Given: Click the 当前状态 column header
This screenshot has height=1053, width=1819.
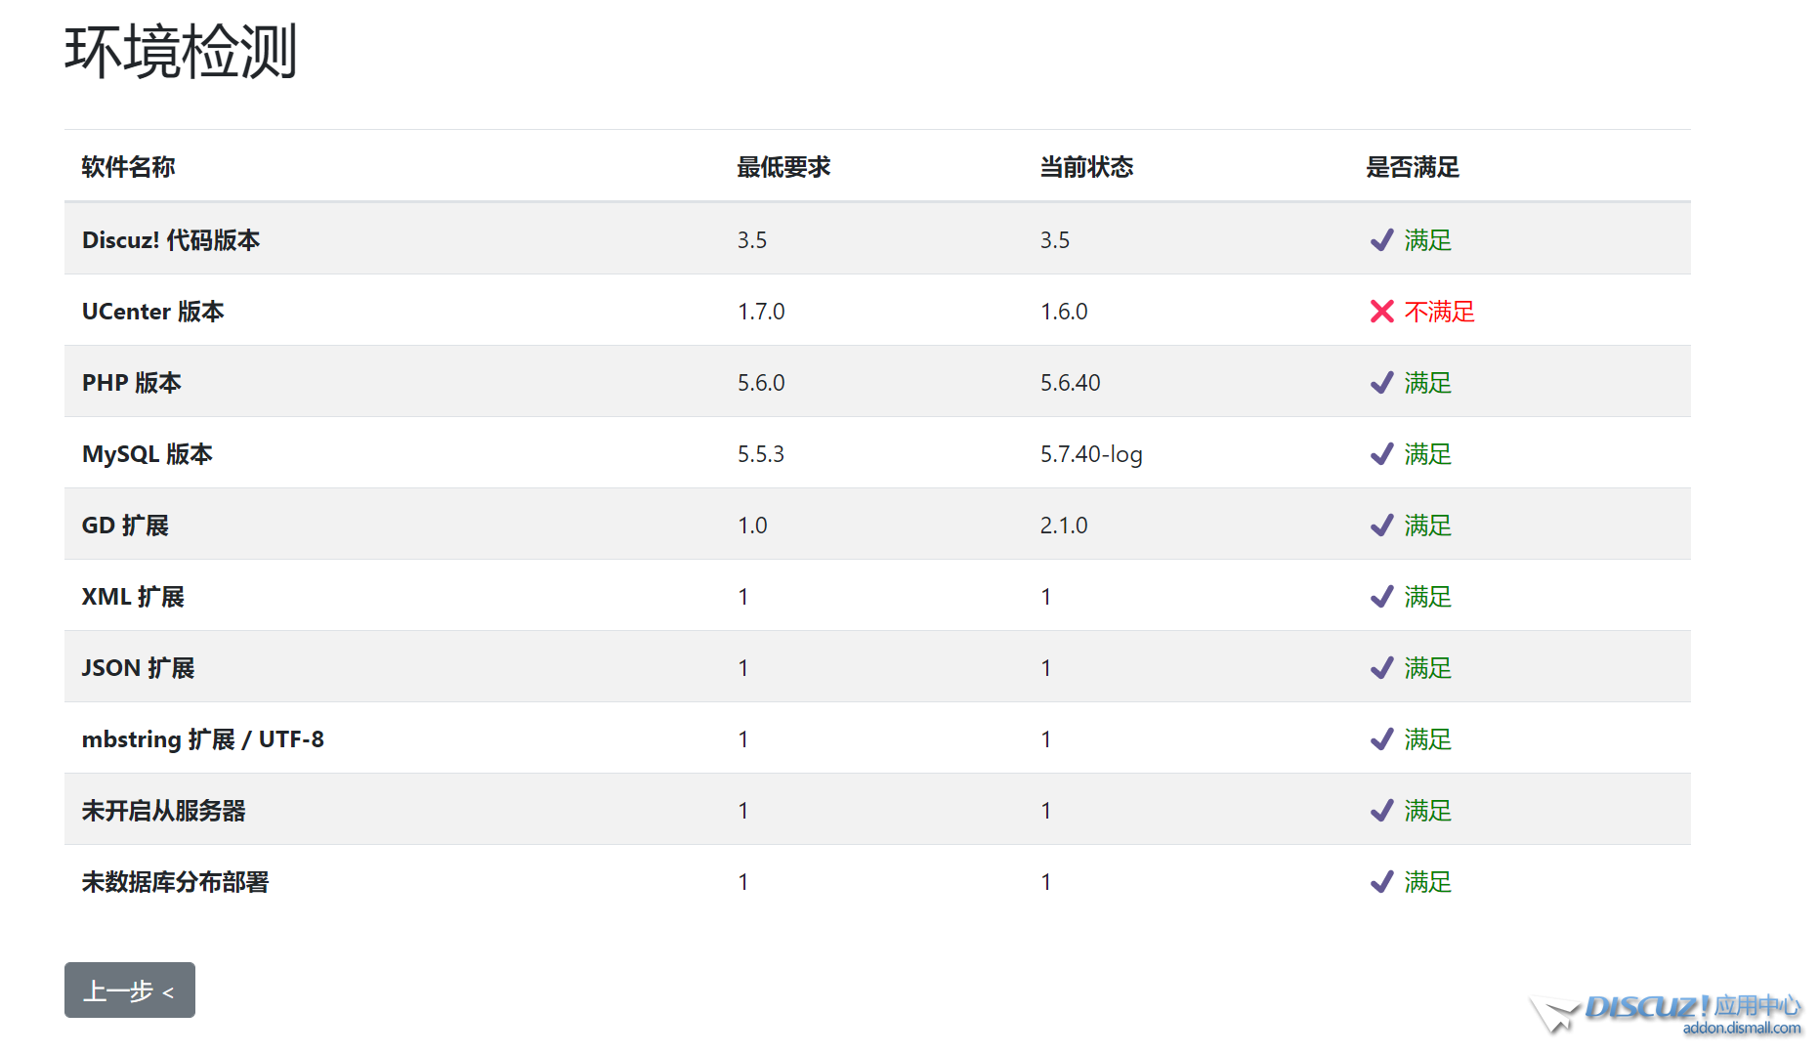Looking at the screenshot, I should [1086, 167].
